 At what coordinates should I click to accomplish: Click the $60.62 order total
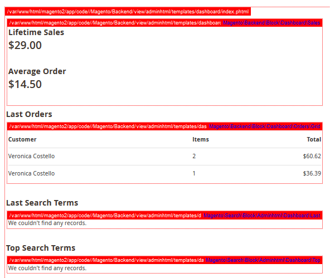point(312,156)
